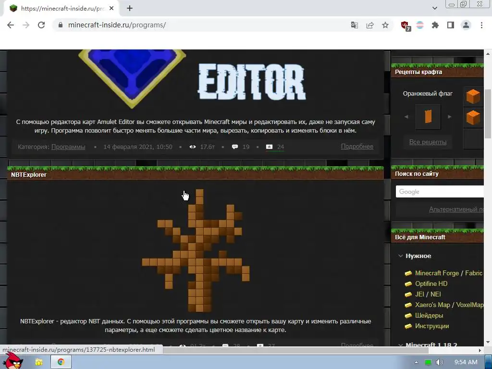
Task: Open the Angry Birds start button
Action: tap(13, 361)
